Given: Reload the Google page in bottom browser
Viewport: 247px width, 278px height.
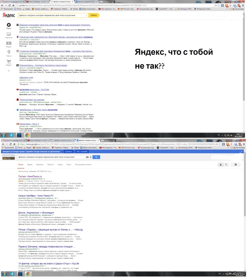Looking at the screenshot, I should pyautogui.click(x=10, y=144).
